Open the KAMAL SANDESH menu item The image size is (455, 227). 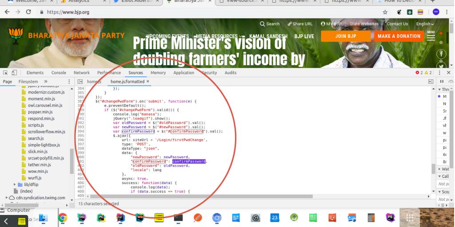[268, 36]
